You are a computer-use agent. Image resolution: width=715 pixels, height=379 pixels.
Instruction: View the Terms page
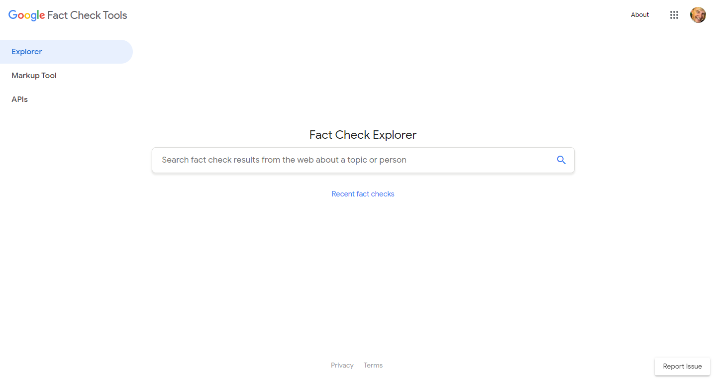tap(373, 365)
